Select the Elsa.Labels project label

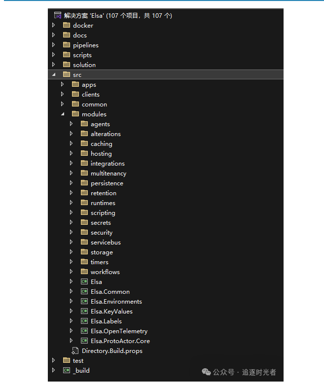click(106, 321)
